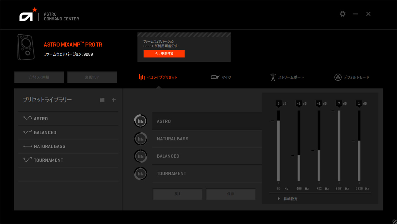The width and height of the screenshot is (397, 224).
Task: Click the folder icon in Preset Library
Action: (x=102, y=100)
